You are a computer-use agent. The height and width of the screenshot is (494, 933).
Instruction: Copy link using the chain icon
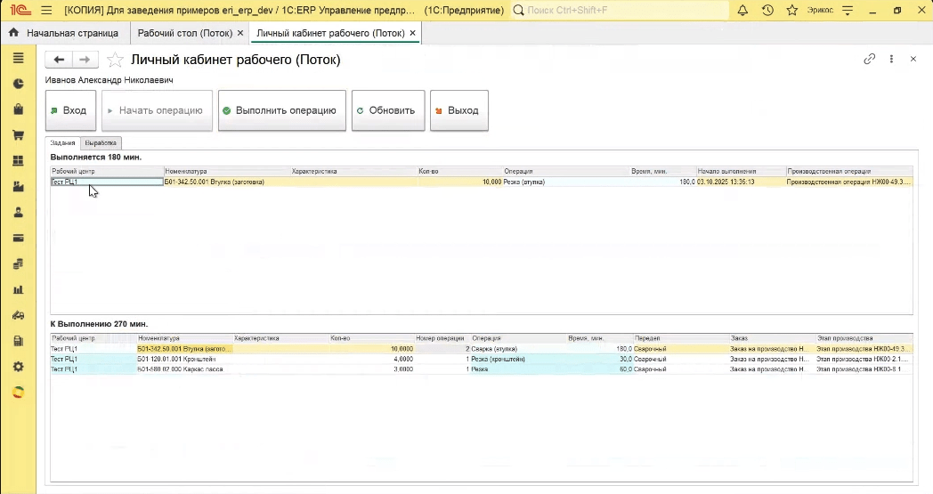pyautogui.click(x=869, y=59)
